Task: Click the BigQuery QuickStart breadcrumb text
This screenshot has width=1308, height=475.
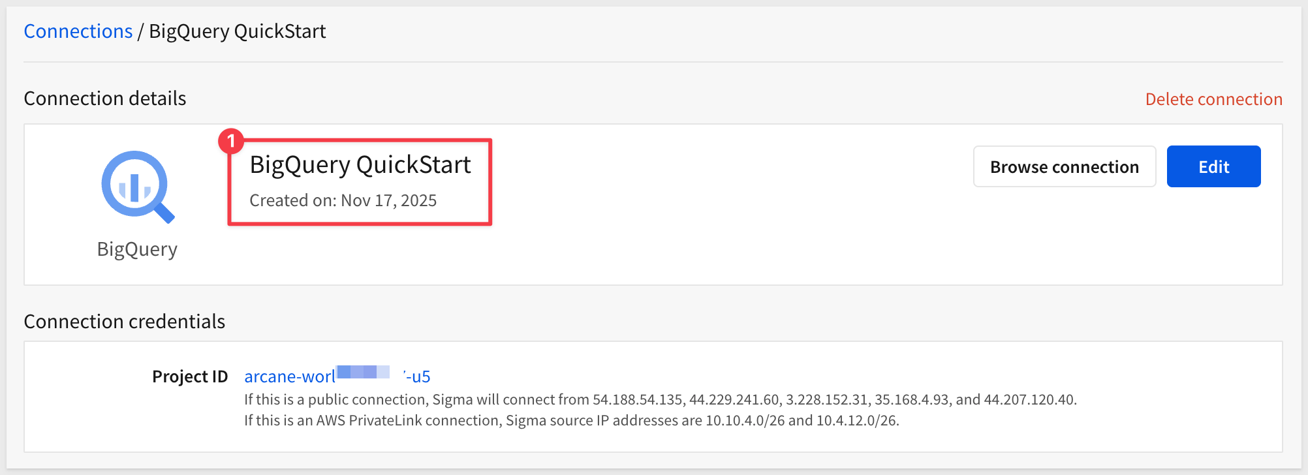Action: (x=237, y=31)
